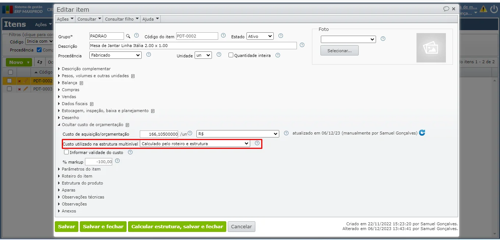
Task: Click notes icon beside Dados fiscais
Action: pyautogui.click(x=92, y=104)
